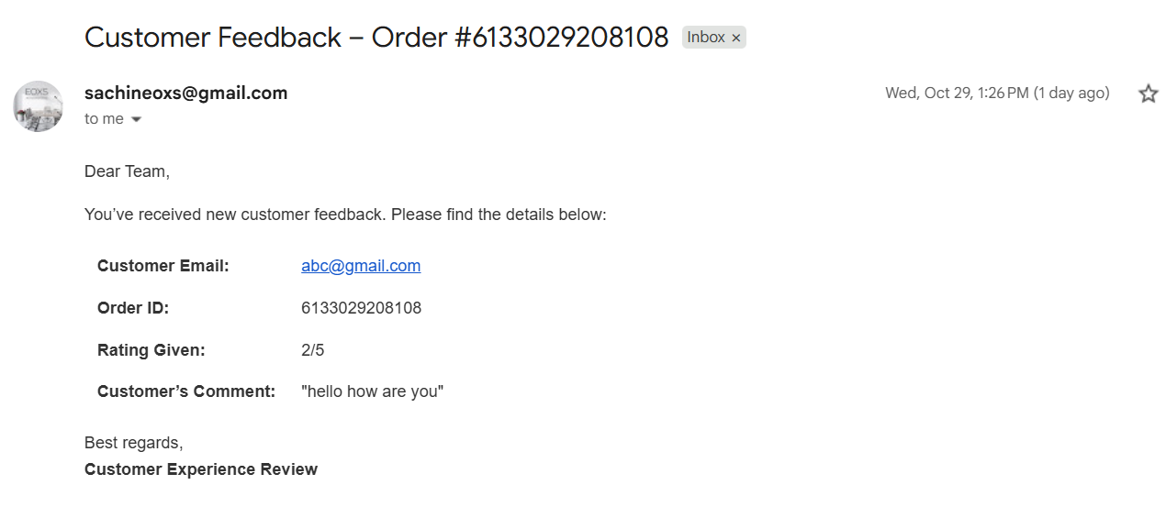Expand recipient details arrow next to "to me"

pos(137,119)
